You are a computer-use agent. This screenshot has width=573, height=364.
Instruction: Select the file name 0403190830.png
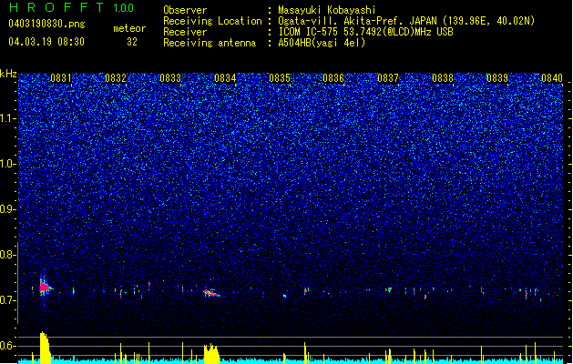click(46, 24)
